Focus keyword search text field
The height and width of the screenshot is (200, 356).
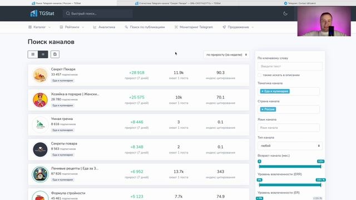click(290, 66)
